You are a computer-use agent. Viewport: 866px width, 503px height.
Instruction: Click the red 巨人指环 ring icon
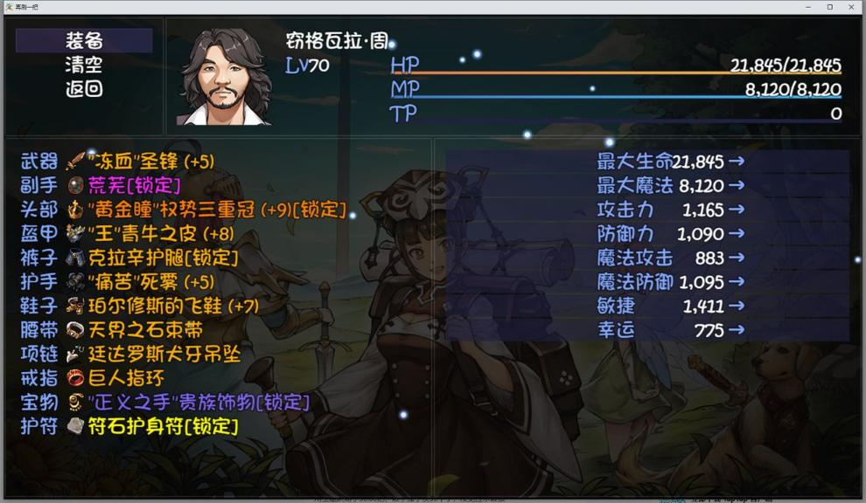(75, 378)
